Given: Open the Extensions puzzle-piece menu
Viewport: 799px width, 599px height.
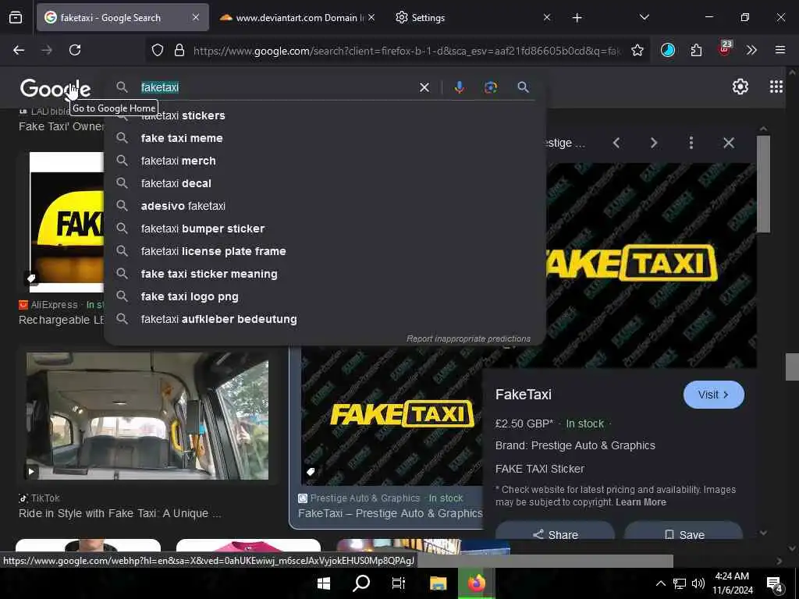Looking at the screenshot, I should [696, 50].
